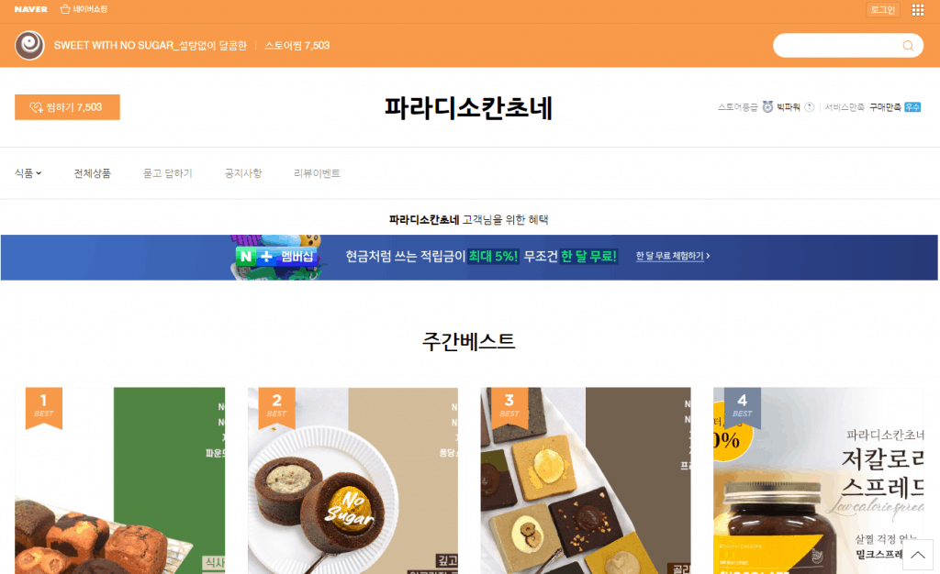Open the 전체상품 menu
The image size is (940, 574).
click(93, 173)
